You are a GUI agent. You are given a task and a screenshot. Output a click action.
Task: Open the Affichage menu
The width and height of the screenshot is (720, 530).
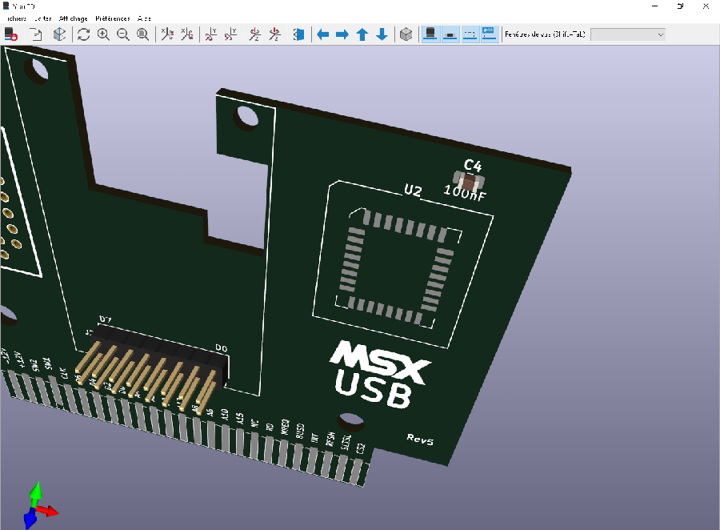pyautogui.click(x=73, y=18)
